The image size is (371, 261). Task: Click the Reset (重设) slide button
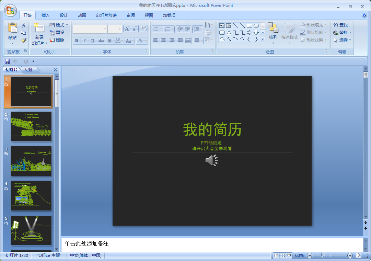58,32
